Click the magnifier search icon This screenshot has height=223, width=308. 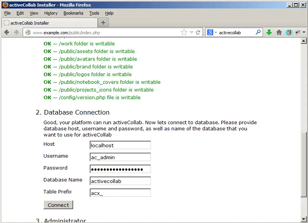(x=258, y=32)
